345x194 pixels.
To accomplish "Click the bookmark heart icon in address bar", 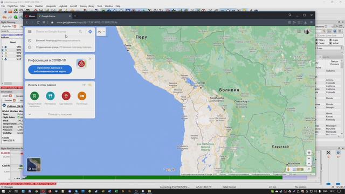I will tap(299, 22).
